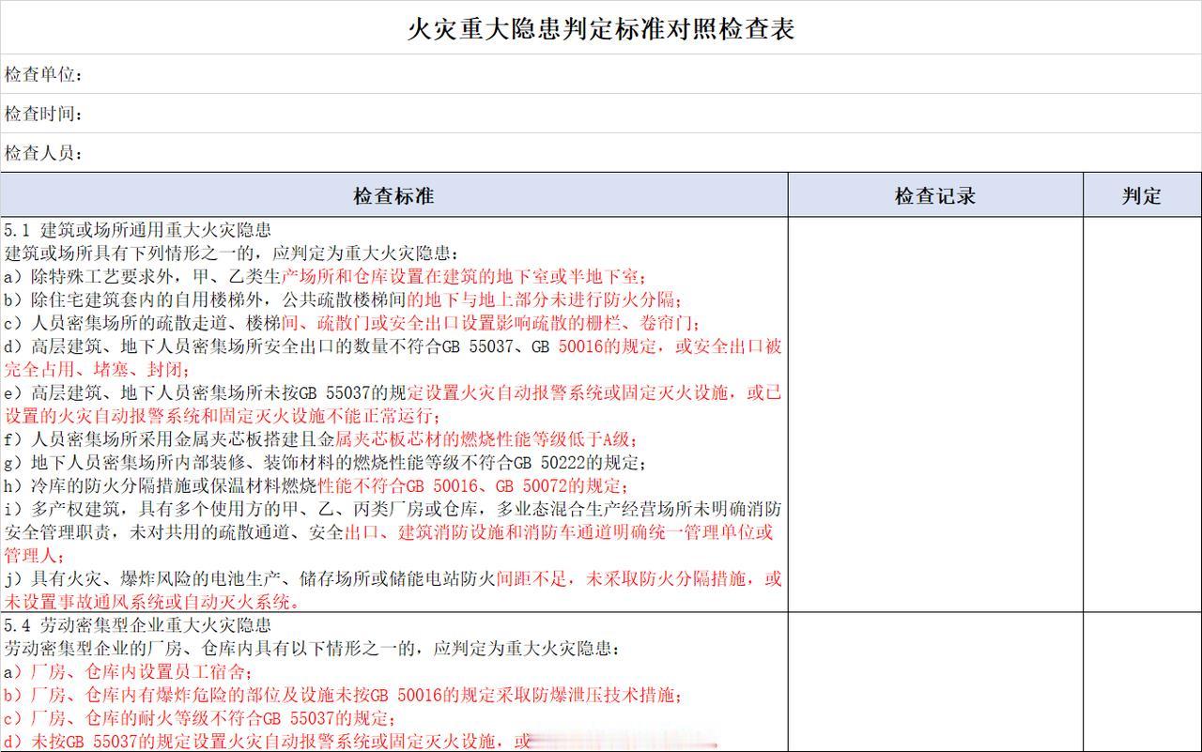This screenshot has height=752, width=1202.
Task: Click item b) about 公共疏散楼梯间
Action: tap(344, 299)
